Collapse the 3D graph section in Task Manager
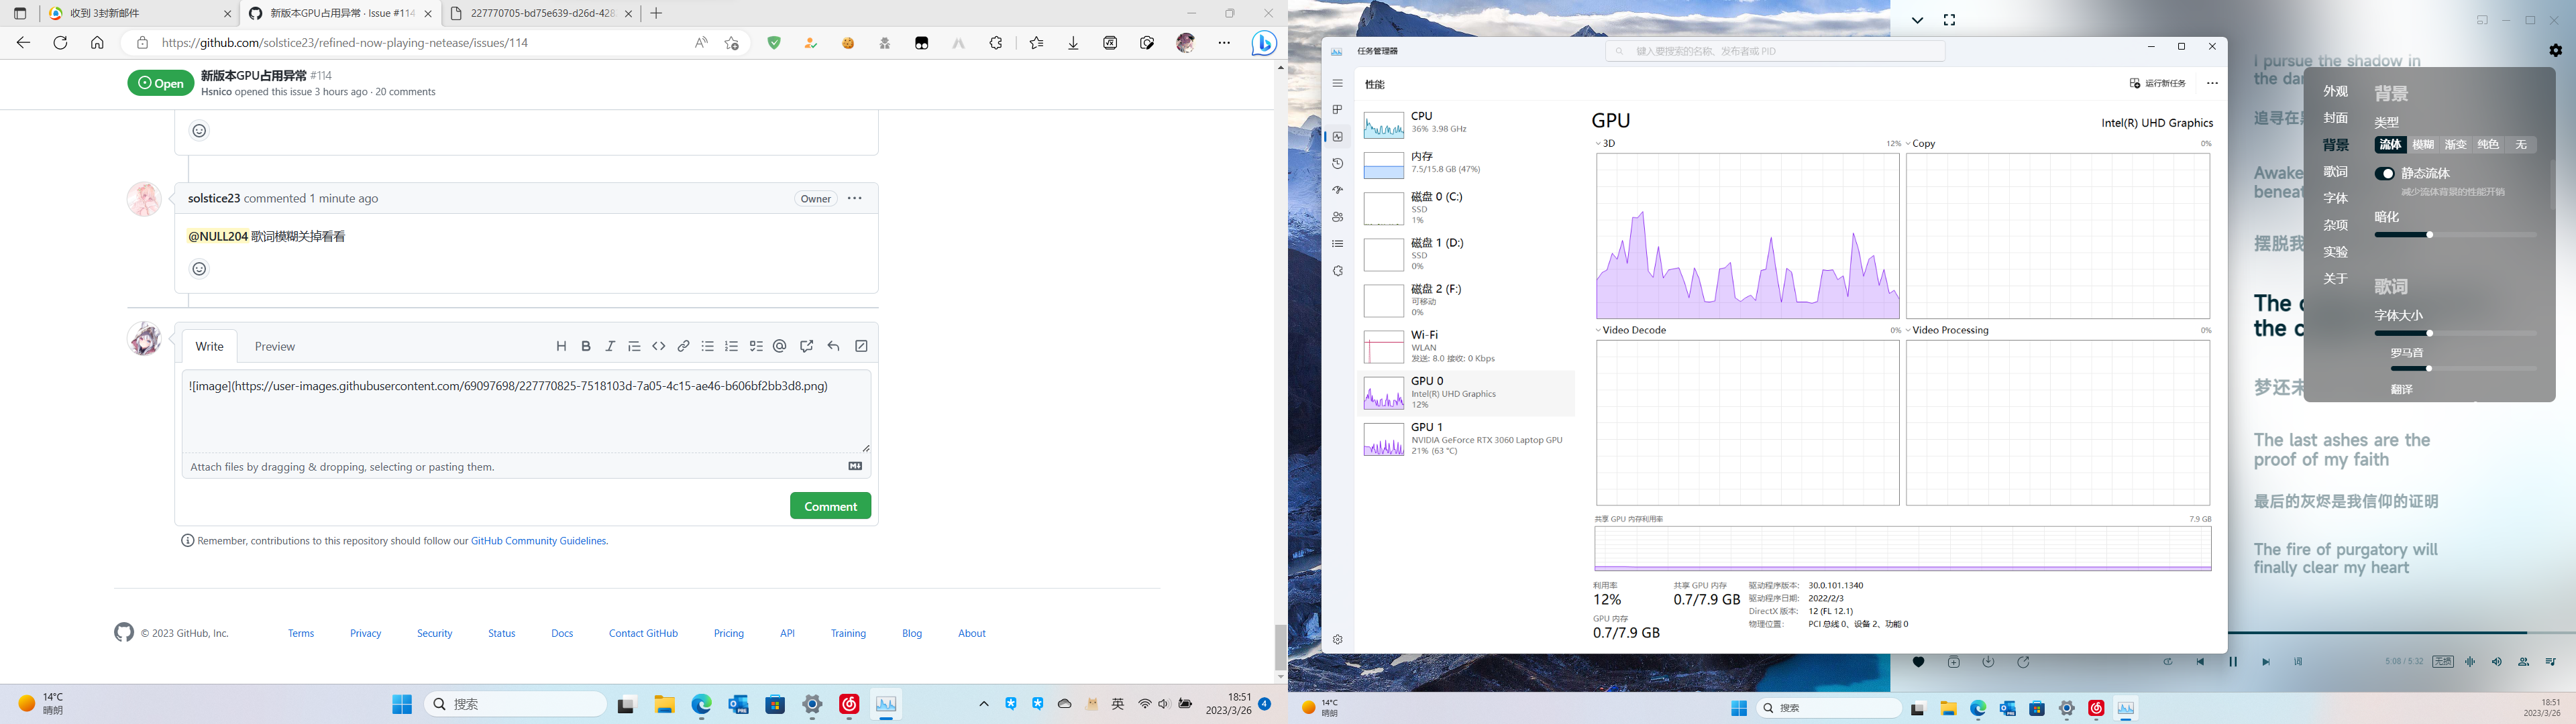Image resolution: width=2576 pixels, height=724 pixels. tap(1598, 142)
